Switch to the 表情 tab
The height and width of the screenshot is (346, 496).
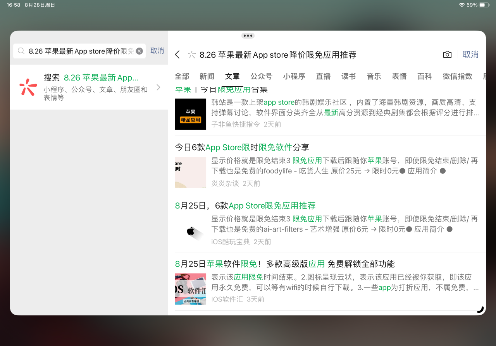coord(399,76)
